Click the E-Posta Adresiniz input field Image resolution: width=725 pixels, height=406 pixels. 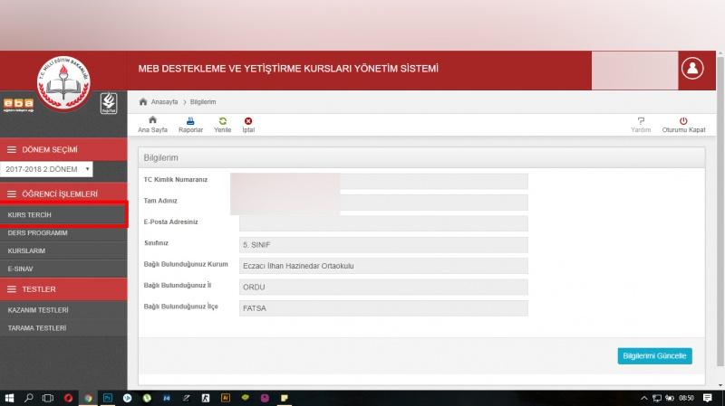pyautogui.click(x=382, y=223)
